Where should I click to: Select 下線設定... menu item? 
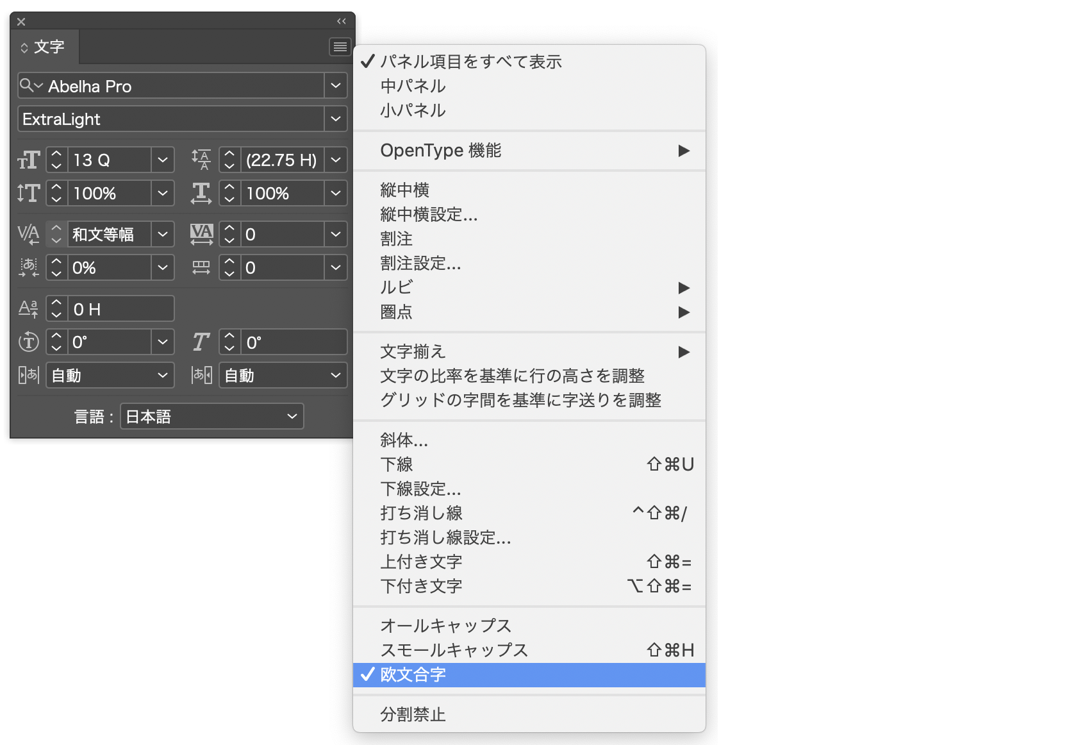(x=420, y=489)
